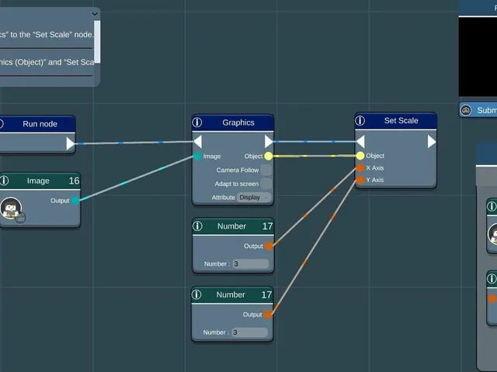Click the Set Scale flow output arrow
497x372 pixels.
click(x=432, y=141)
